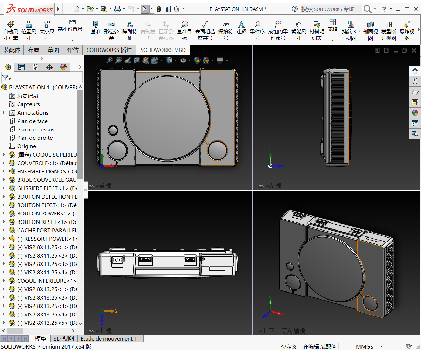Open the DisplayManager tab icon

coord(63,67)
